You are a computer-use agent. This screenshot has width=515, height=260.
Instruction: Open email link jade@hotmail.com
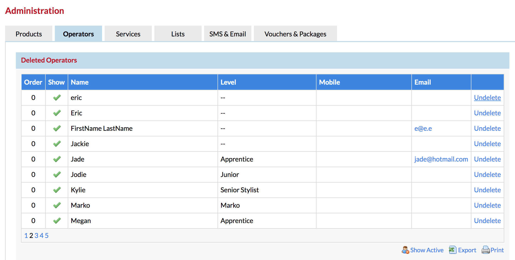tap(441, 159)
